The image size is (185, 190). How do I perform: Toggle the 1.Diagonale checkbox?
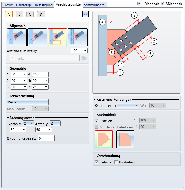coord(139,4)
